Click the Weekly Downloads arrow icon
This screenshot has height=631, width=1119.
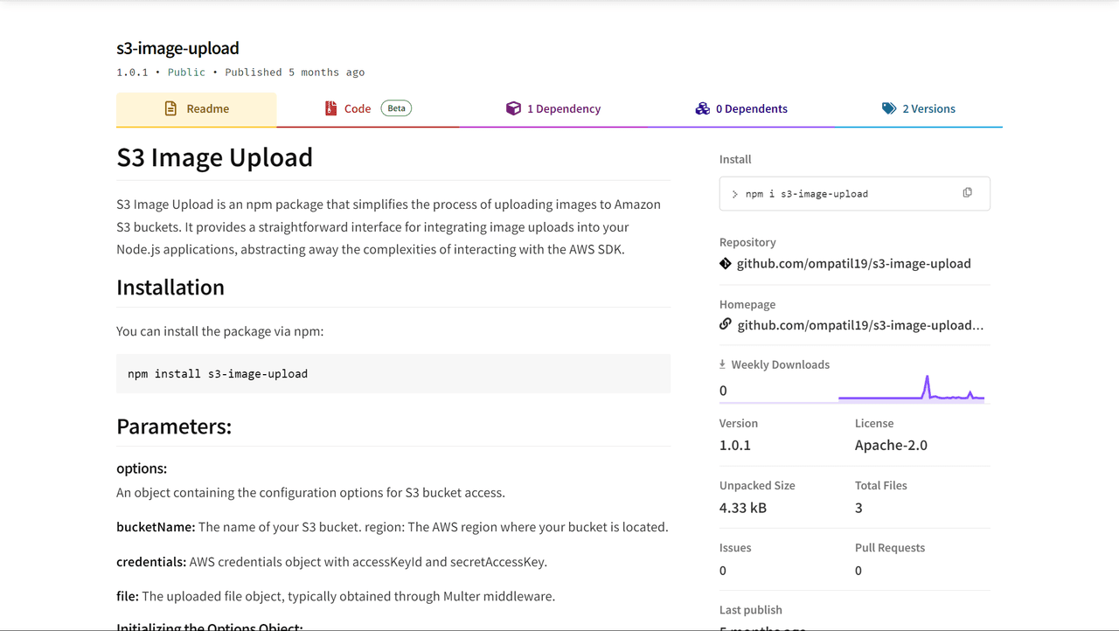click(x=723, y=364)
